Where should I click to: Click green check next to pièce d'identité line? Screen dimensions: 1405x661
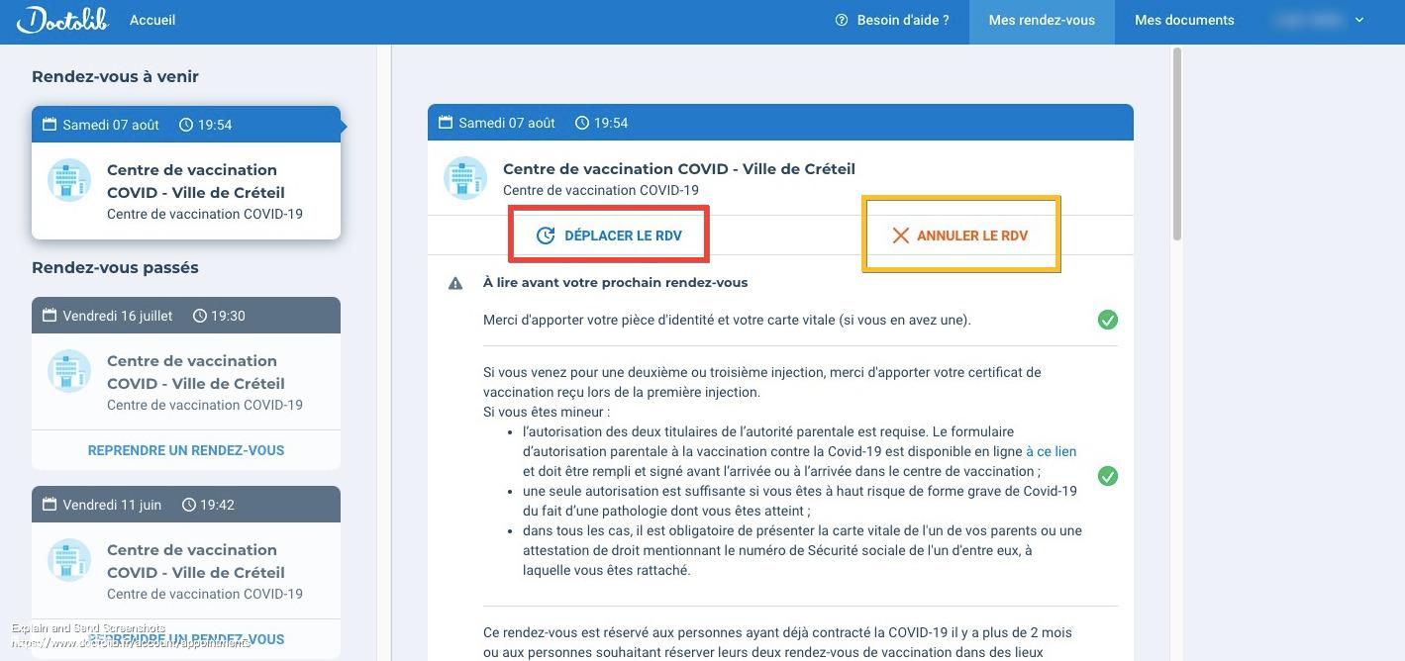[1108, 320]
